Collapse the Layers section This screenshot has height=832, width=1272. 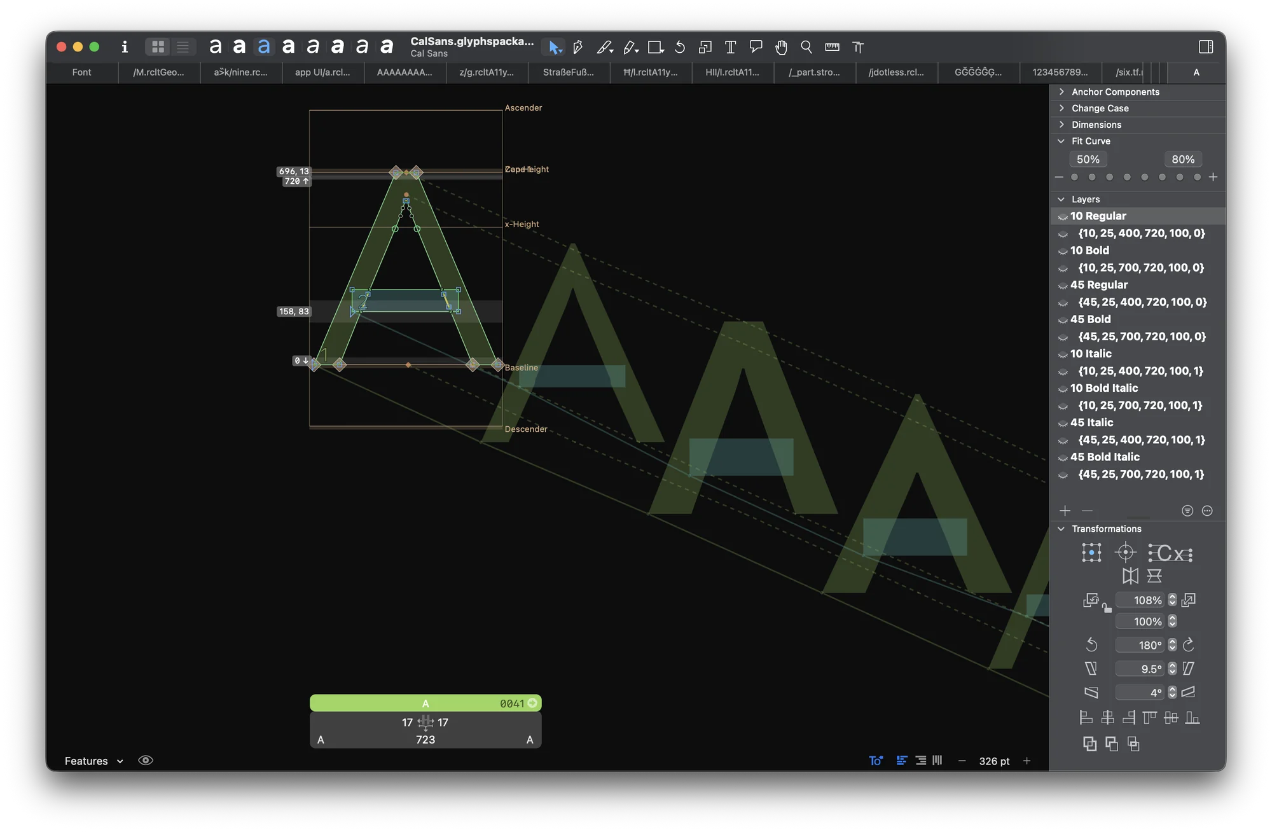tap(1061, 199)
